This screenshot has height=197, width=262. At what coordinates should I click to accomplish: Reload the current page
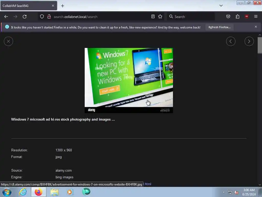coord(25,17)
